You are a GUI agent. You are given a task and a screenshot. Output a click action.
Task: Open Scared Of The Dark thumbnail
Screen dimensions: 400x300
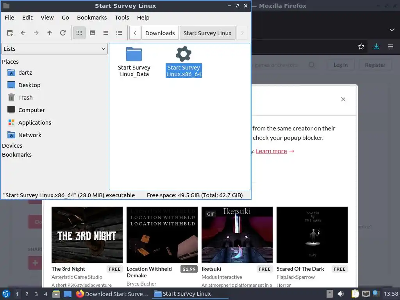point(312,235)
